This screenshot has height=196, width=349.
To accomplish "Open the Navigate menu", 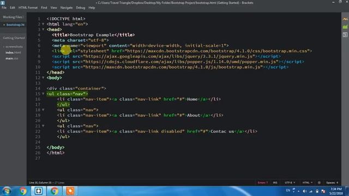I will (x=67, y=8).
